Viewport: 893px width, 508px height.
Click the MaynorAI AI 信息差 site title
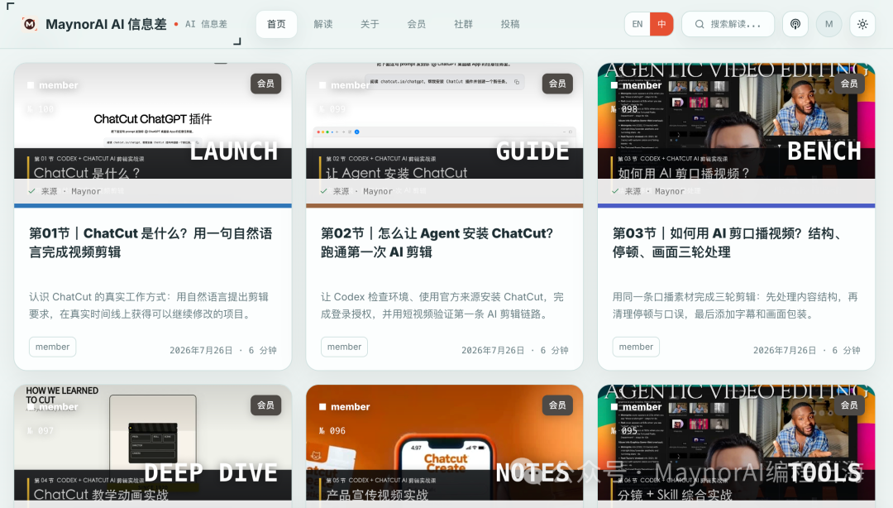click(106, 24)
